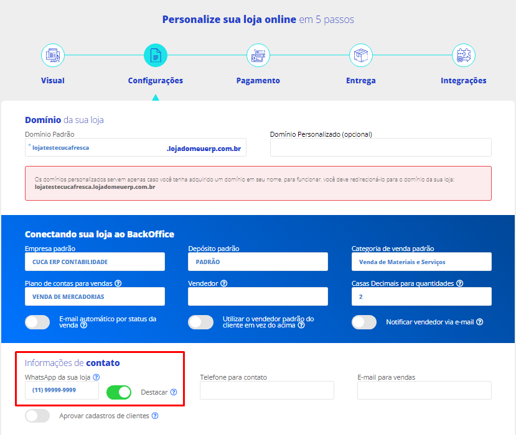
Task: Enable Aprovar cadastros de clientes toggle
Action: [37, 416]
